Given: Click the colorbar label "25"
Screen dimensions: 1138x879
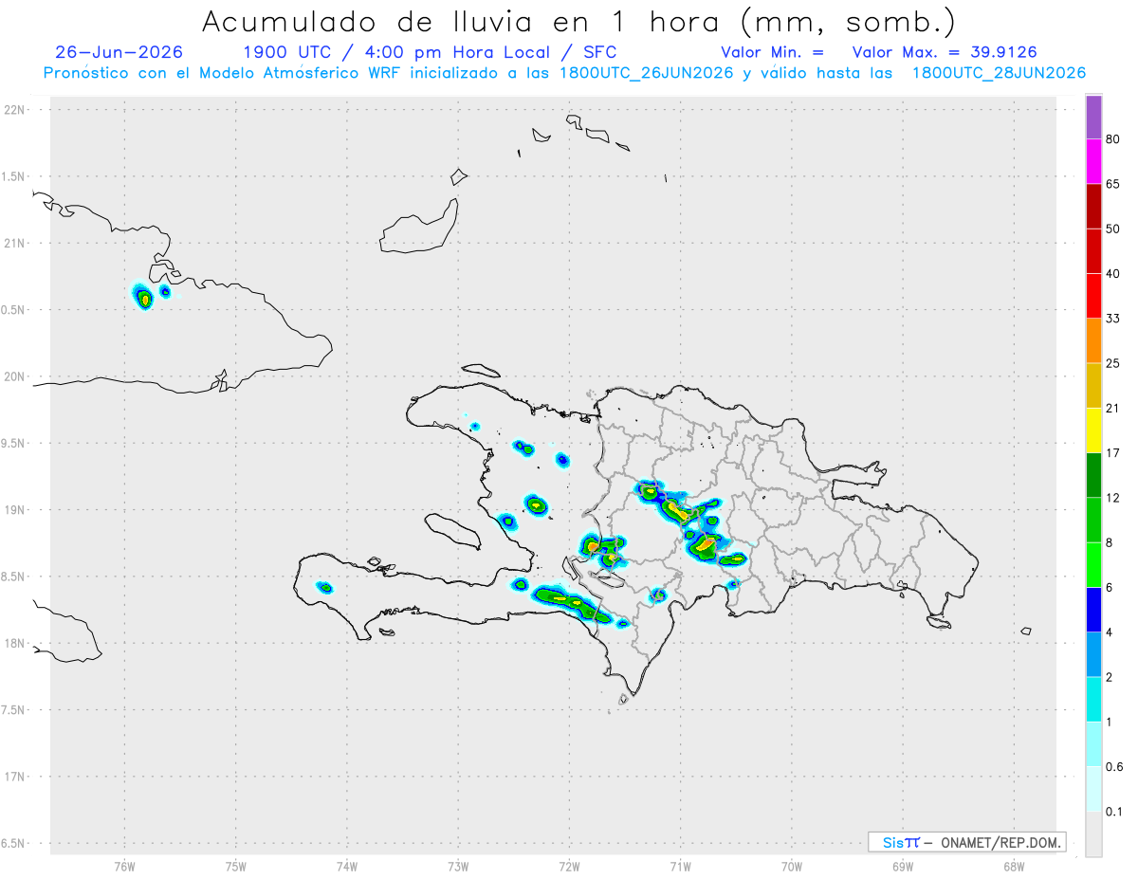Looking at the screenshot, I should [1113, 363].
